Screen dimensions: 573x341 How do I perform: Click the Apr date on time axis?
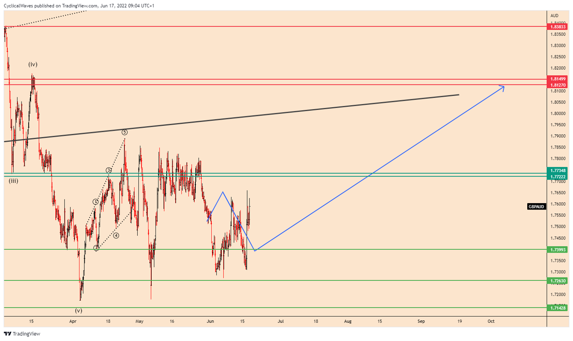pyautogui.click(x=72, y=321)
